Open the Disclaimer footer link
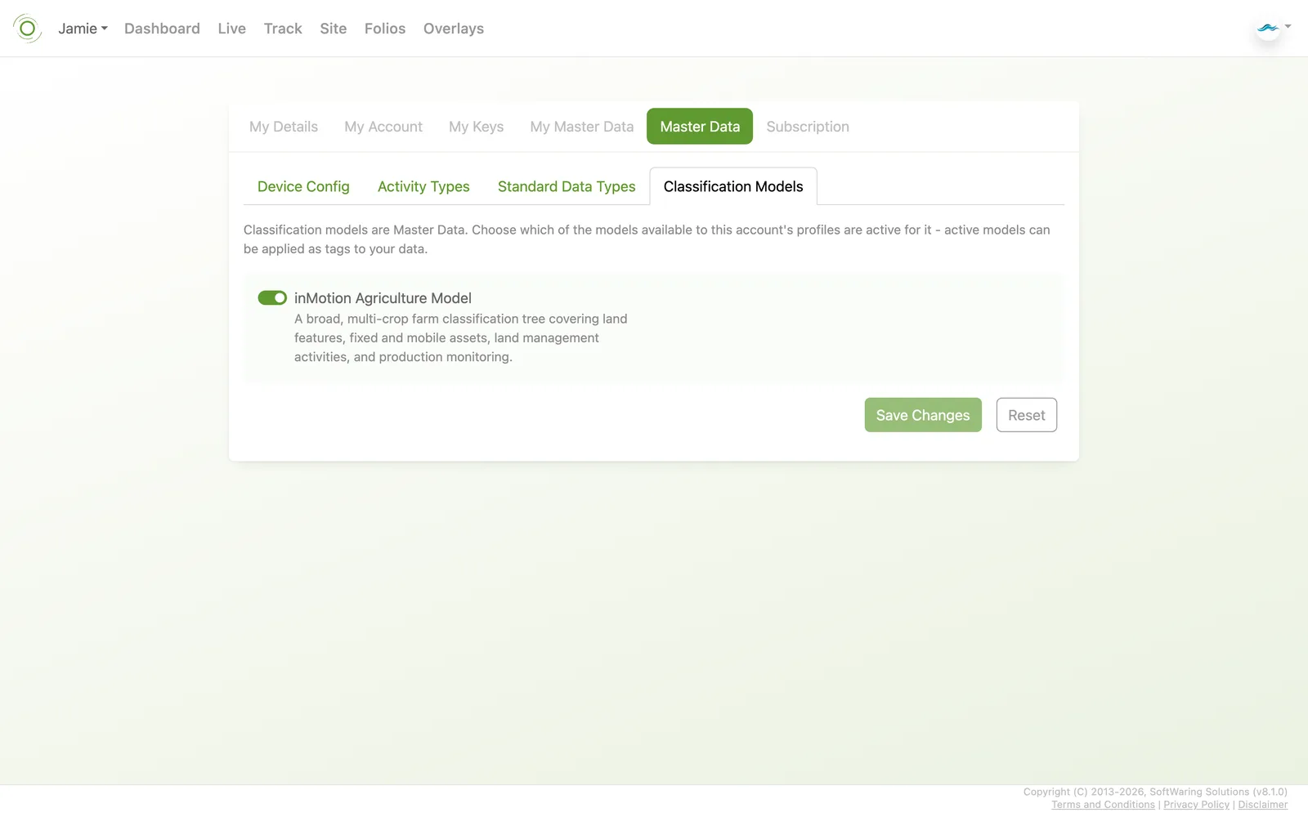Image resolution: width=1308 pixels, height=817 pixels. (x=1262, y=805)
